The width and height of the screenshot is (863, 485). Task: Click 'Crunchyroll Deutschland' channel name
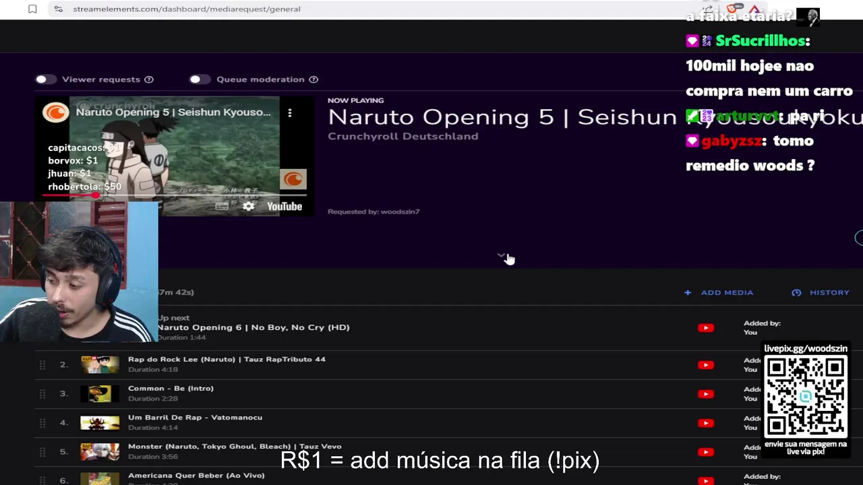(403, 136)
